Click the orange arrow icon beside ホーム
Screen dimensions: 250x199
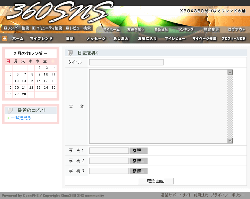pyautogui.click(x=5, y=39)
